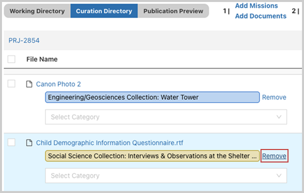
Task: Tick the checkbox for Canon Photo 2
Action: (11, 84)
